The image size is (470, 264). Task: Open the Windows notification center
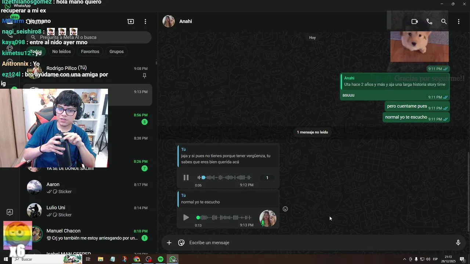pos(462,259)
